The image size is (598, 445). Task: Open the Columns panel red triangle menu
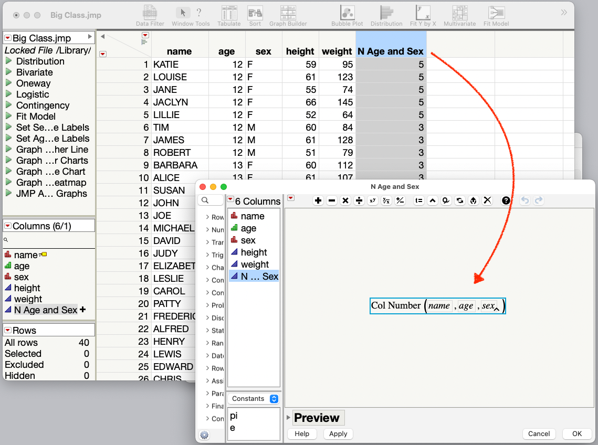pyautogui.click(x=8, y=225)
